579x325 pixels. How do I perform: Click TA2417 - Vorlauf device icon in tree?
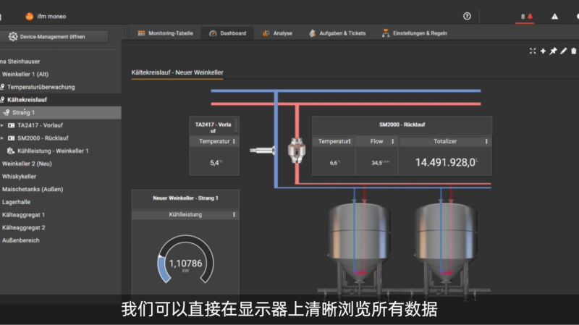[11, 125]
